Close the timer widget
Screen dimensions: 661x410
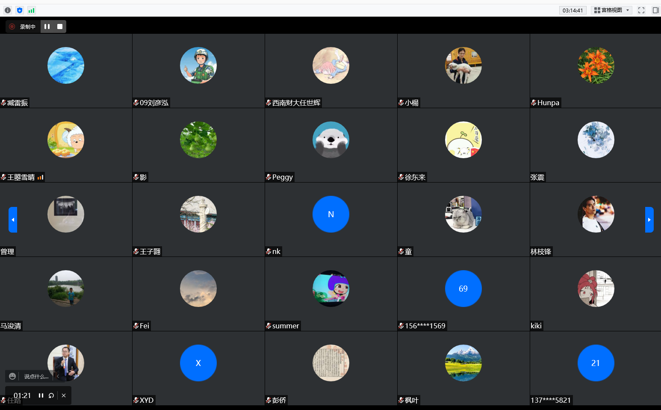(64, 395)
